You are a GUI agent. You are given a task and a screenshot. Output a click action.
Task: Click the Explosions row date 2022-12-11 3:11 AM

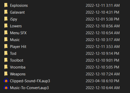click(x=103, y=6)
